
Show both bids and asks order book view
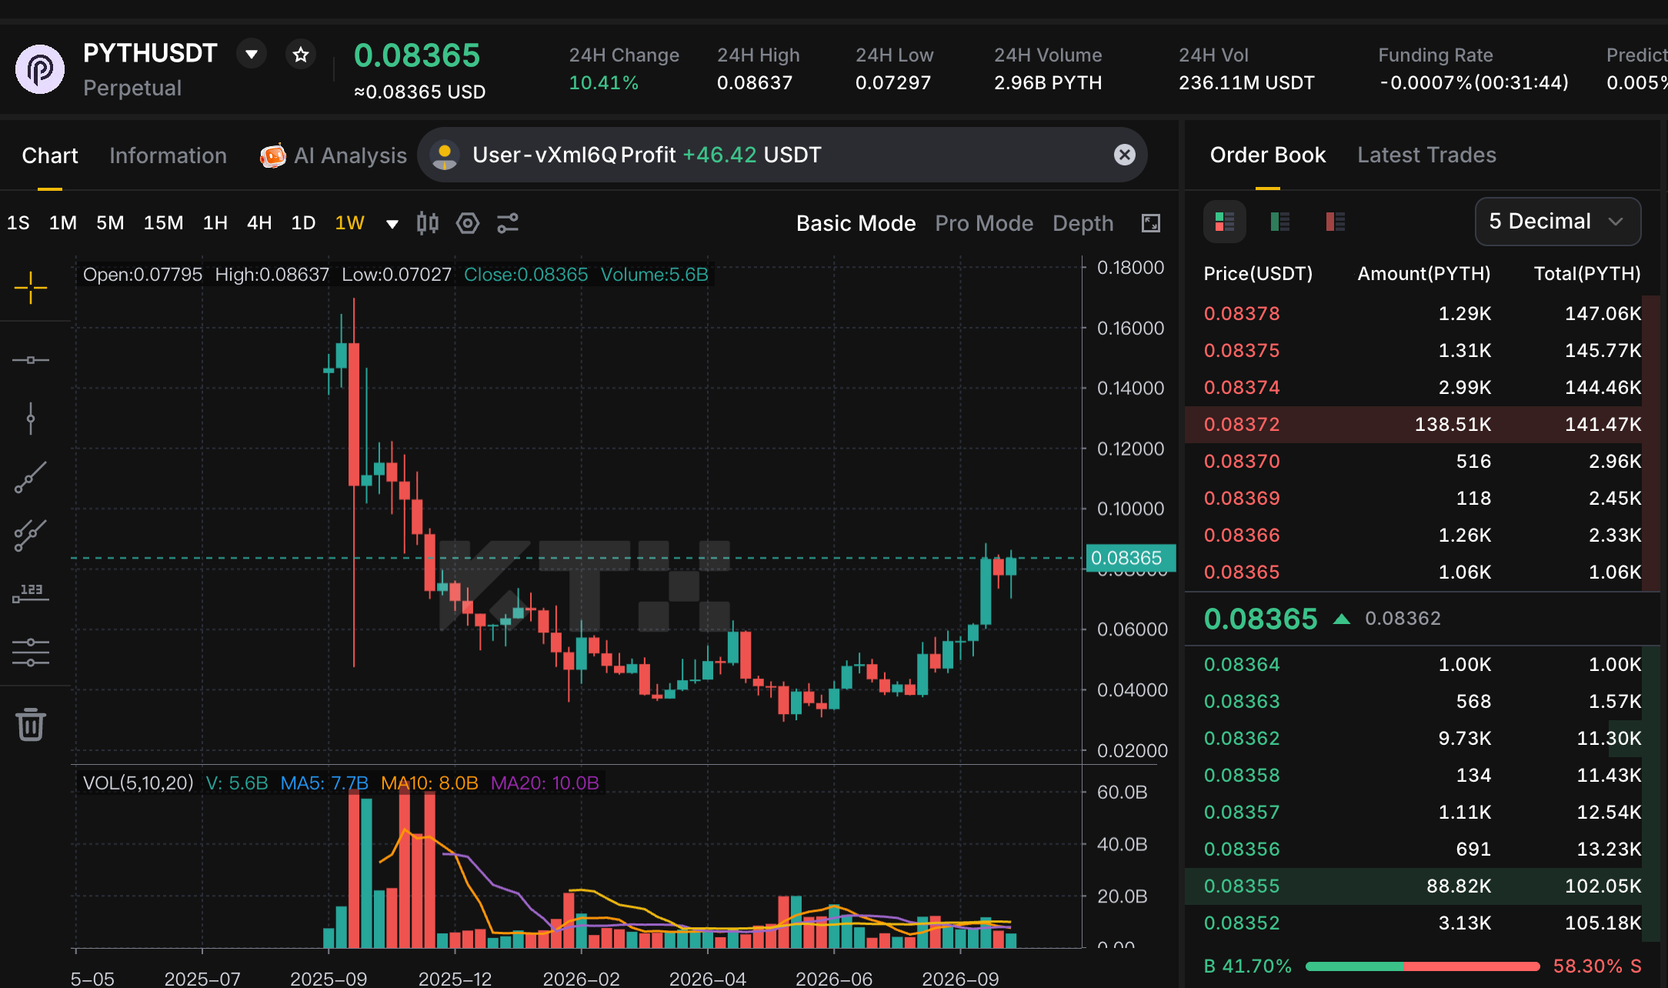[1224, 222]
